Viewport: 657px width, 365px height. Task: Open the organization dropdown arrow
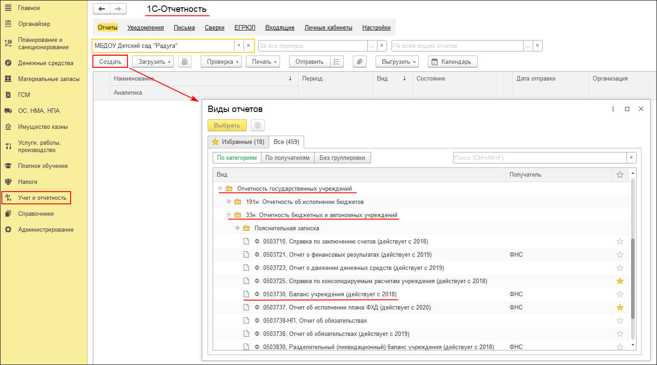pyautogui.click(x=239, y=46)
